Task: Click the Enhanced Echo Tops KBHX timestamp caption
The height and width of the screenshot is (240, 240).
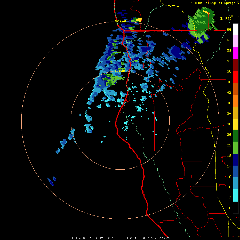Action: click(121, 238)
